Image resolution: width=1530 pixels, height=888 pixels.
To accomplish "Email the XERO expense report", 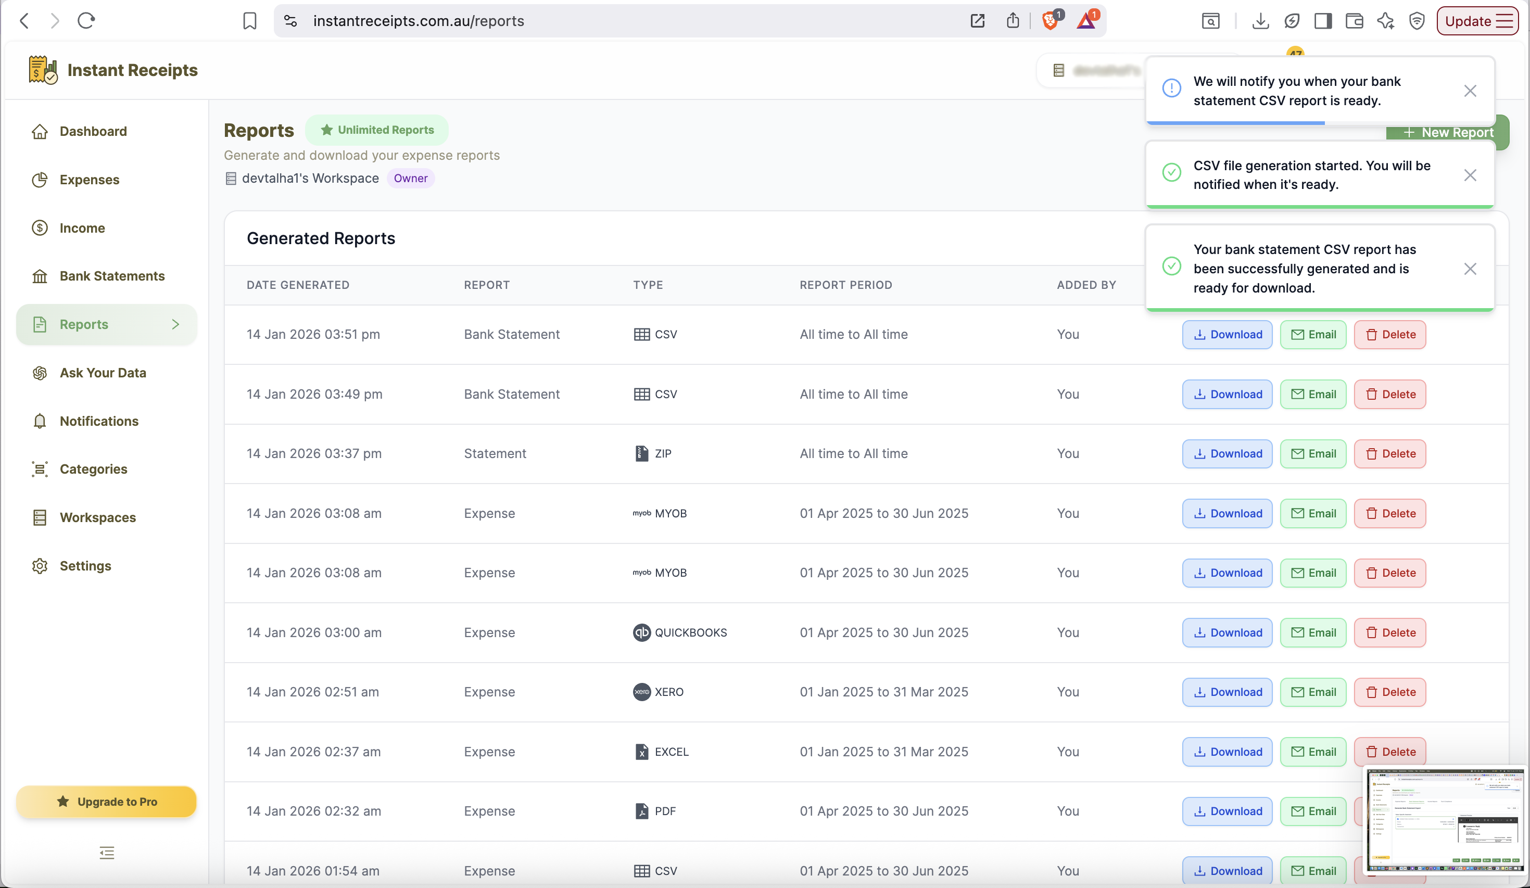I will pyautogui.click(x=1313, y=692).
